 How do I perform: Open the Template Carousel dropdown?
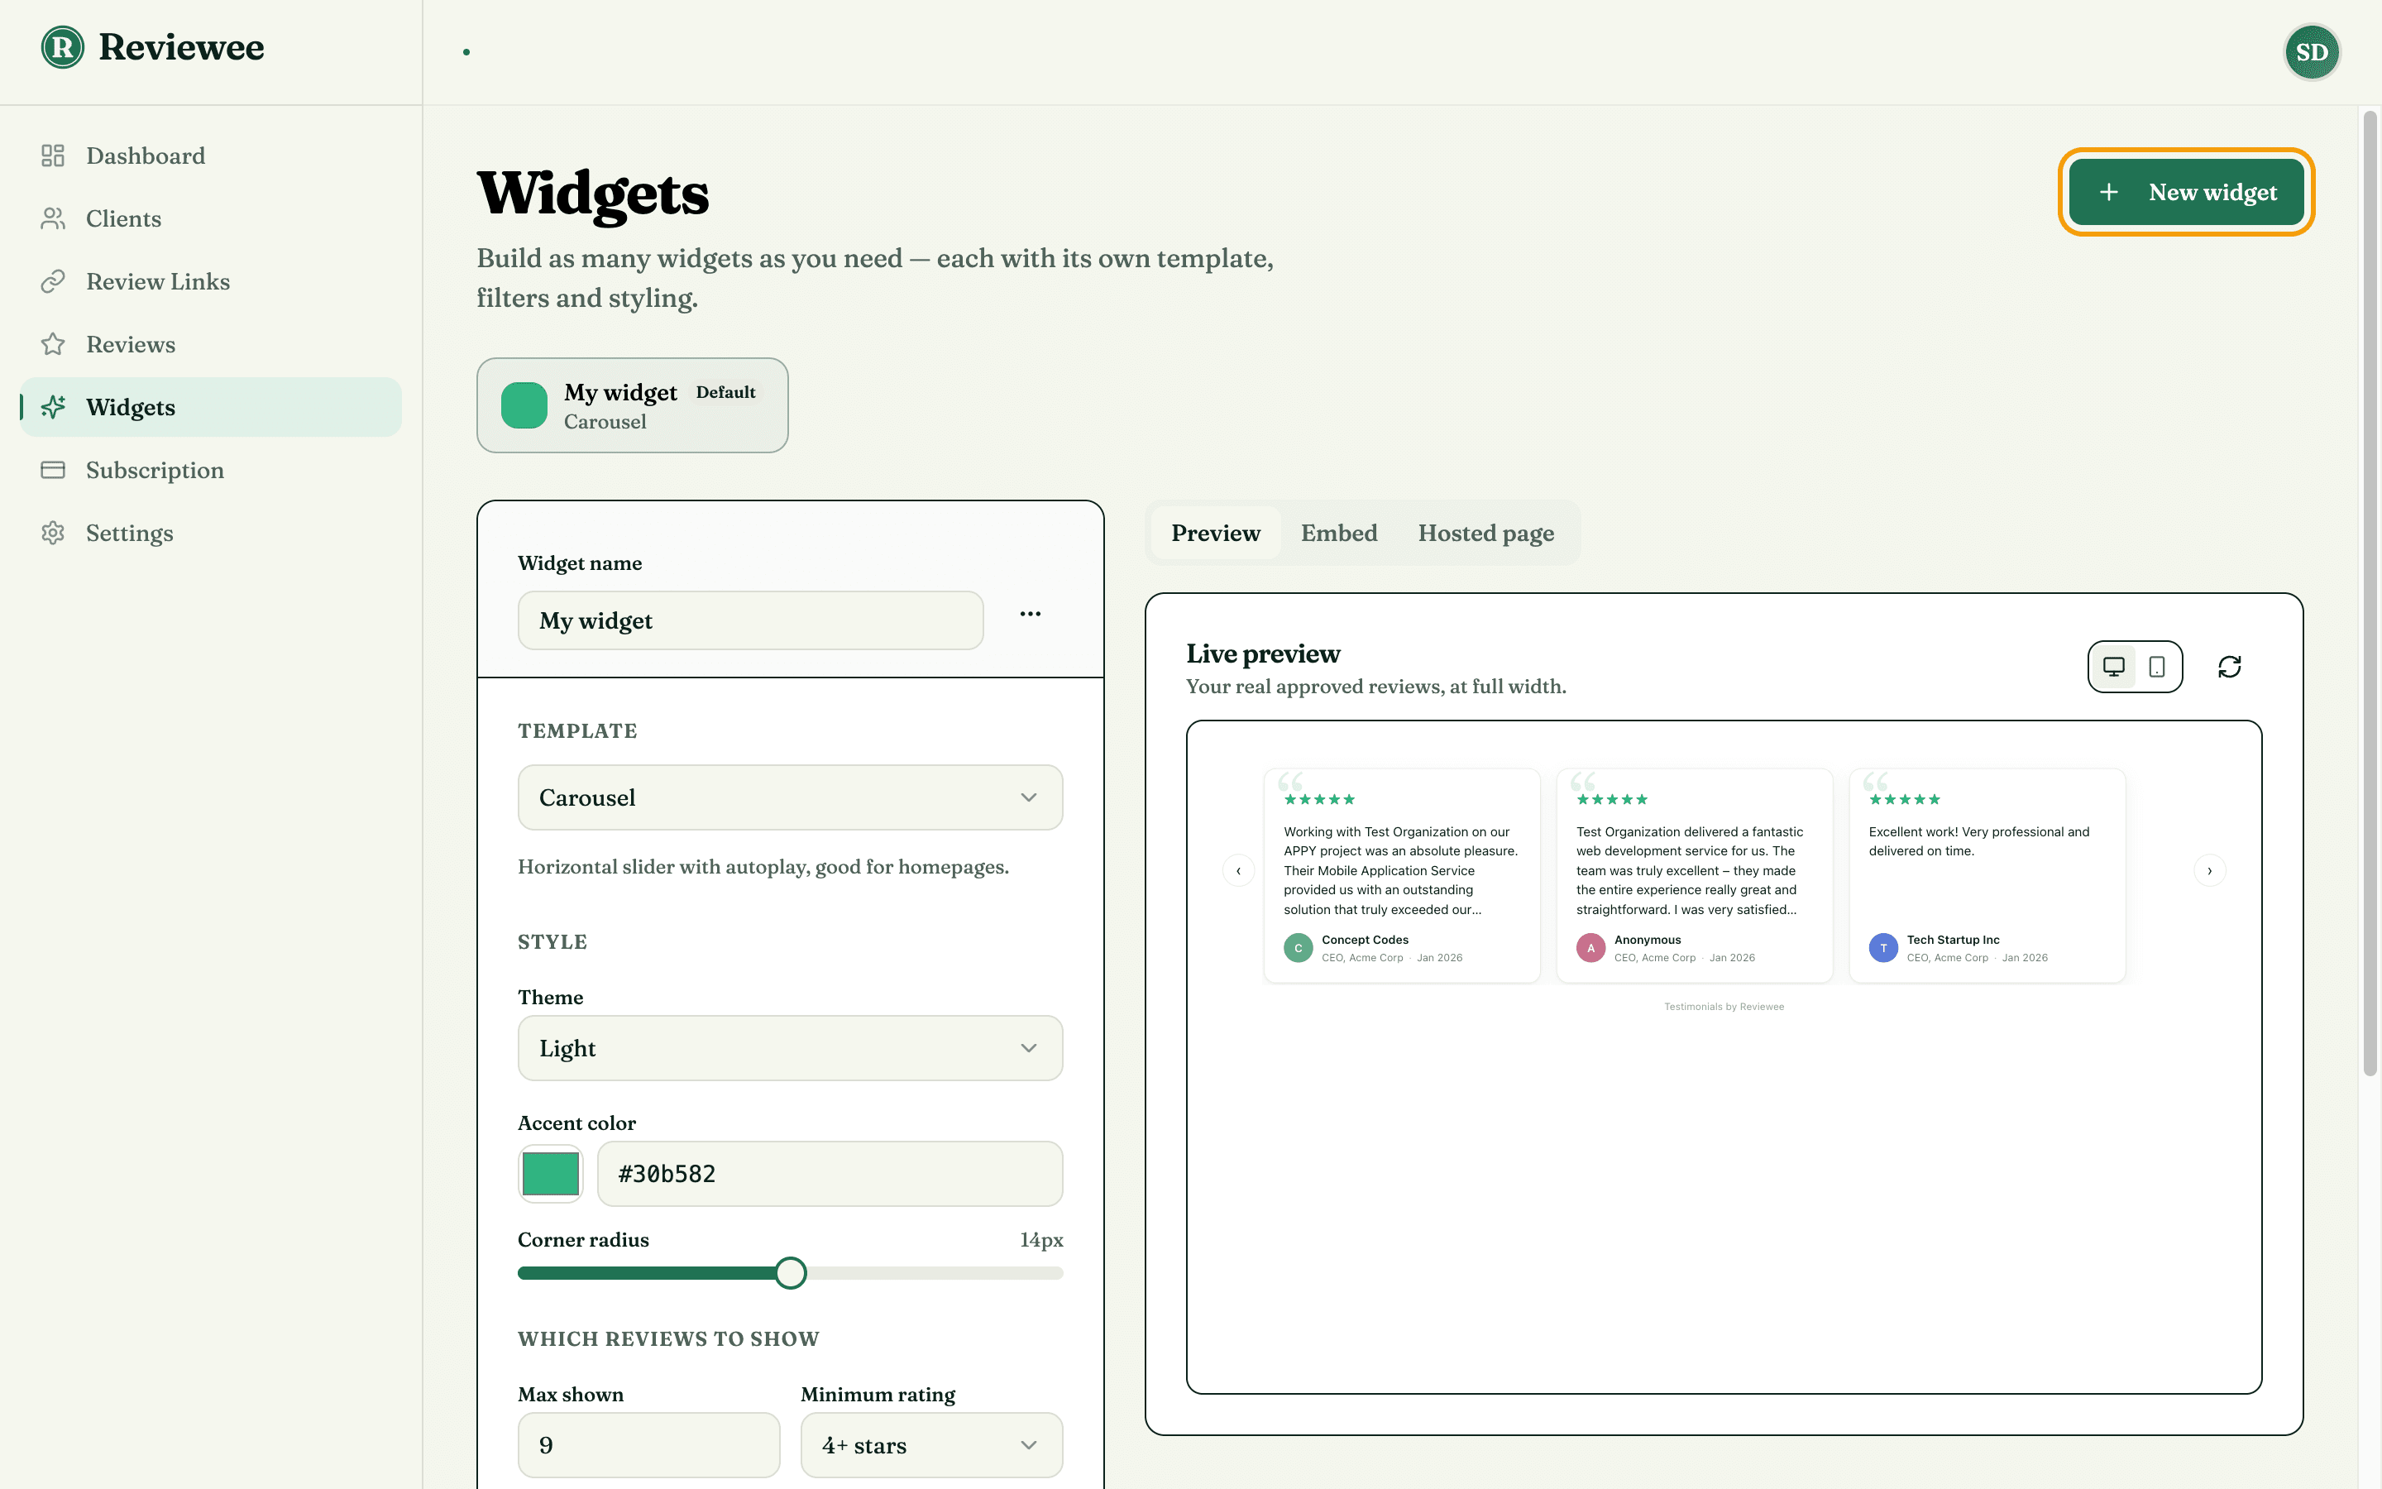pyautogui.click(x=791, y=797)
